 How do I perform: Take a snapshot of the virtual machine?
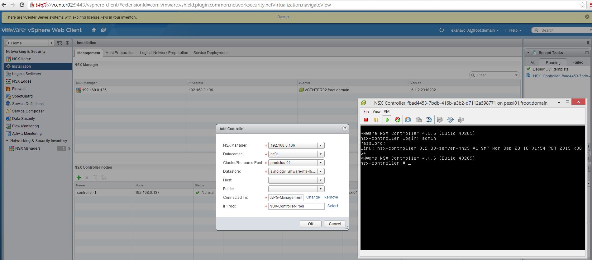[408, 120]
